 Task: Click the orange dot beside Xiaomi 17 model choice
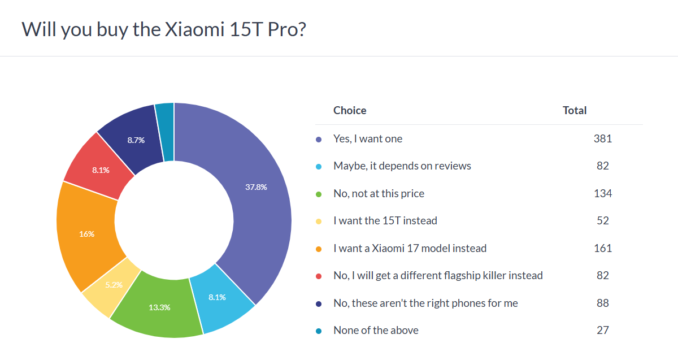pyautogui.click(x=319, y=249)
